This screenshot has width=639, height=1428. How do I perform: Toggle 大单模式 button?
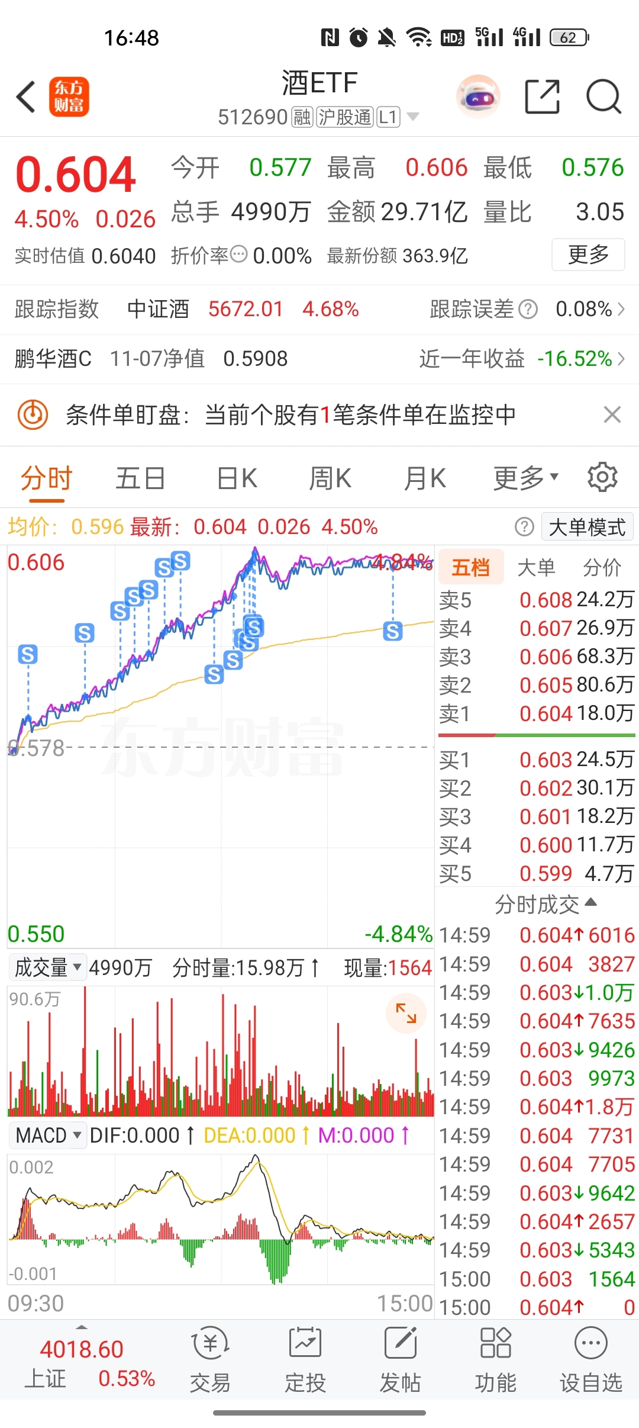coord(587,527)
